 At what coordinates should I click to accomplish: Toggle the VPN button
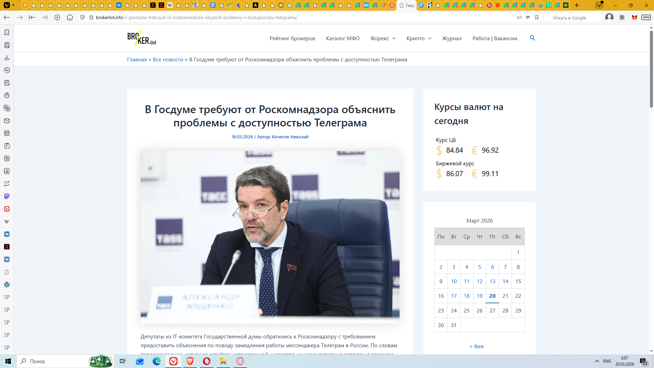coord(646,17)
